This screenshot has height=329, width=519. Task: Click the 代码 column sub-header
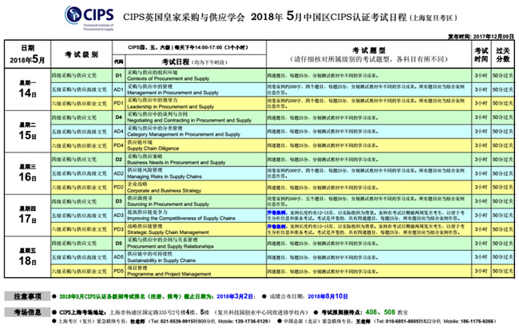119,61
